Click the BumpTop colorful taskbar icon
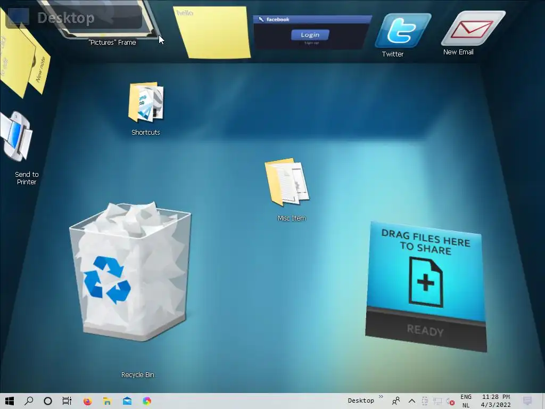 coord(147,401)
